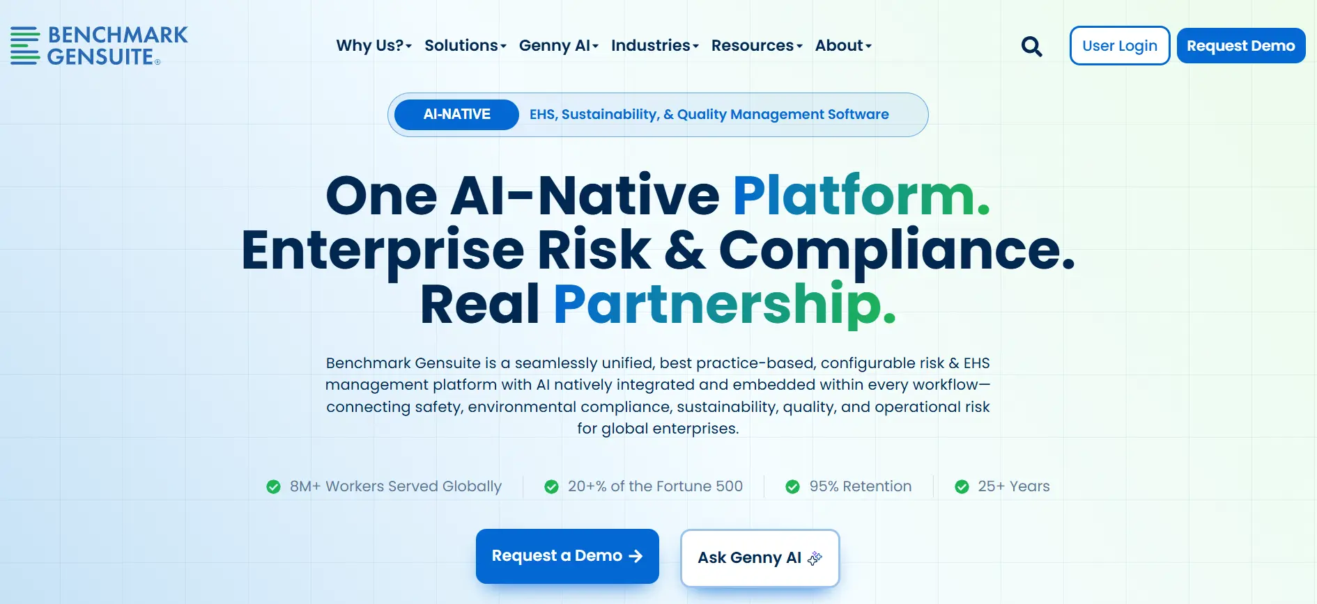
Task: Click the Benchmark Gensuite description paragraph
Action: point(658,395)
